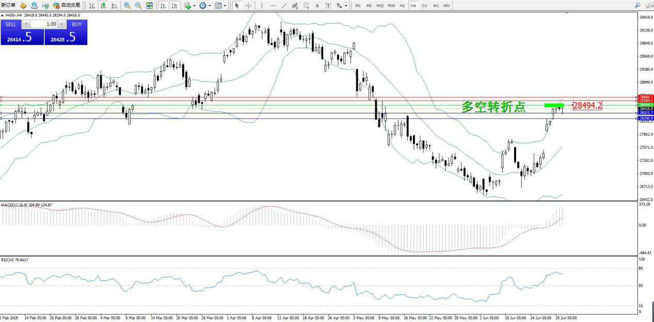654x322 pixels.
Task: Tile chart windows with the grid icon
Action: click(150, 6)
